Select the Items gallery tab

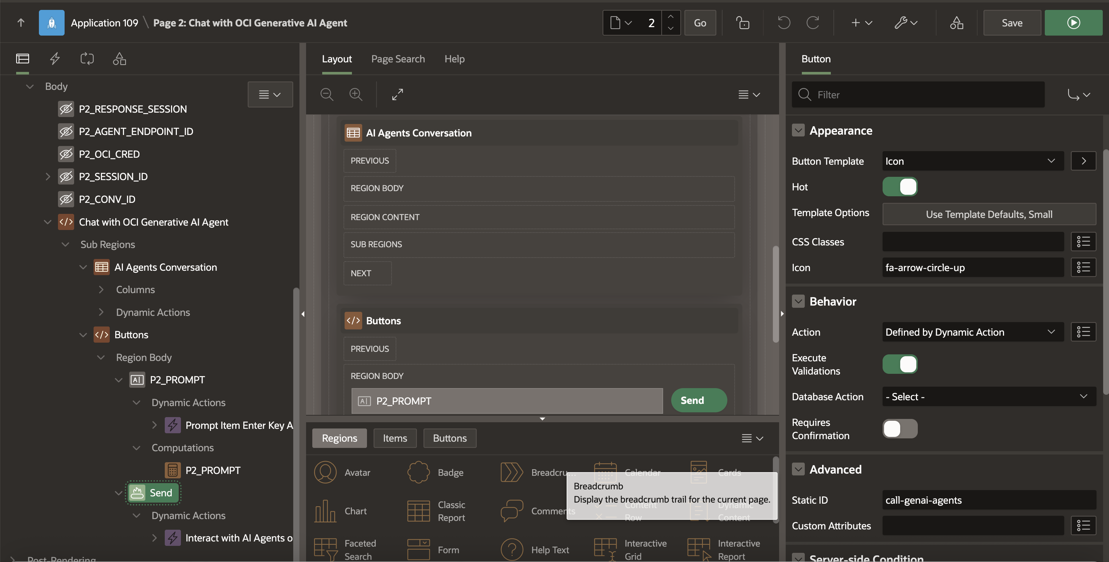(x=394, y=438)
